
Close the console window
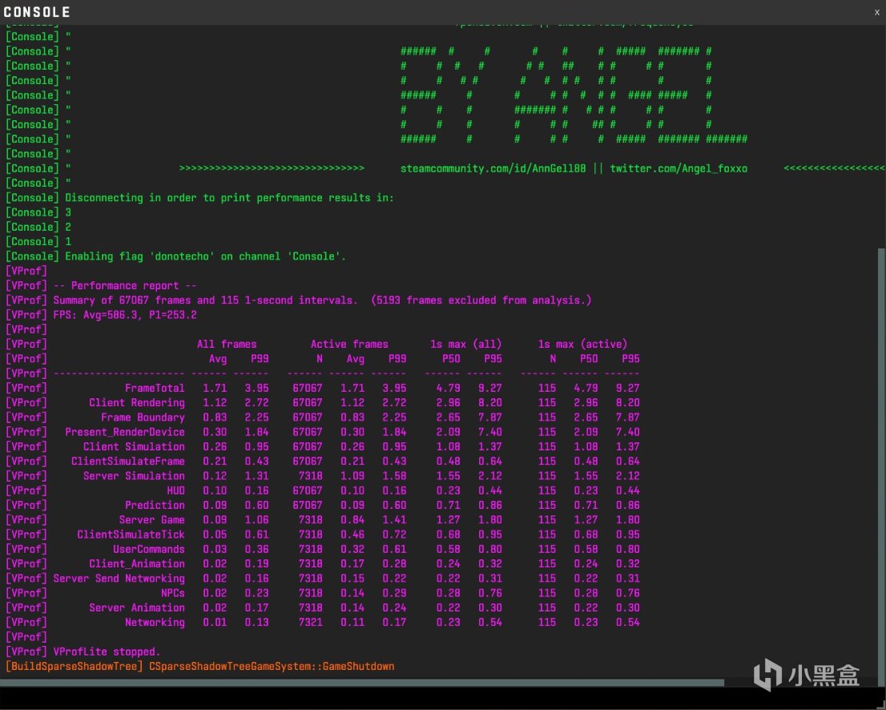click(876, 12)
